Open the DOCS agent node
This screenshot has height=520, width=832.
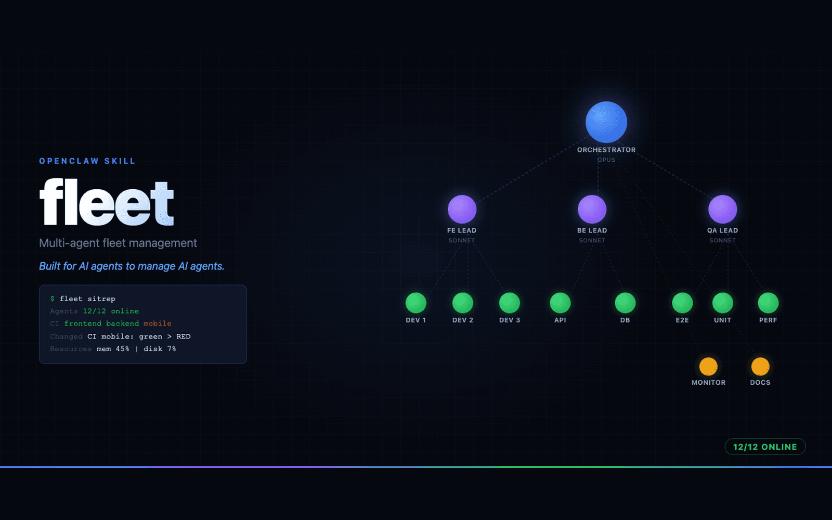tap(760, 366)
